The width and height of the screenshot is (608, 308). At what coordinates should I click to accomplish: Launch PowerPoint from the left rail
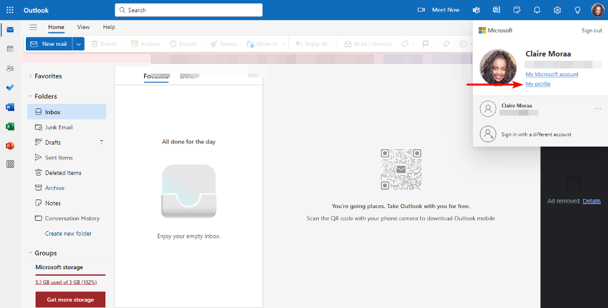click(x=10, y=146)
